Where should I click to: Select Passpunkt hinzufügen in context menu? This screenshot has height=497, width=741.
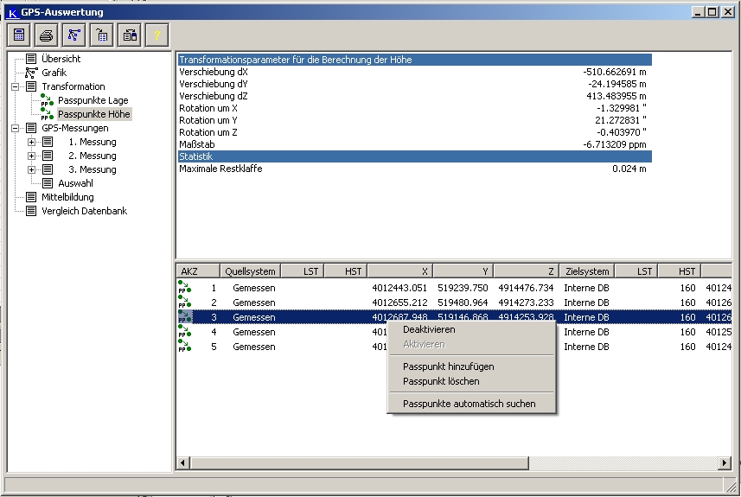(x=448, y=366)
